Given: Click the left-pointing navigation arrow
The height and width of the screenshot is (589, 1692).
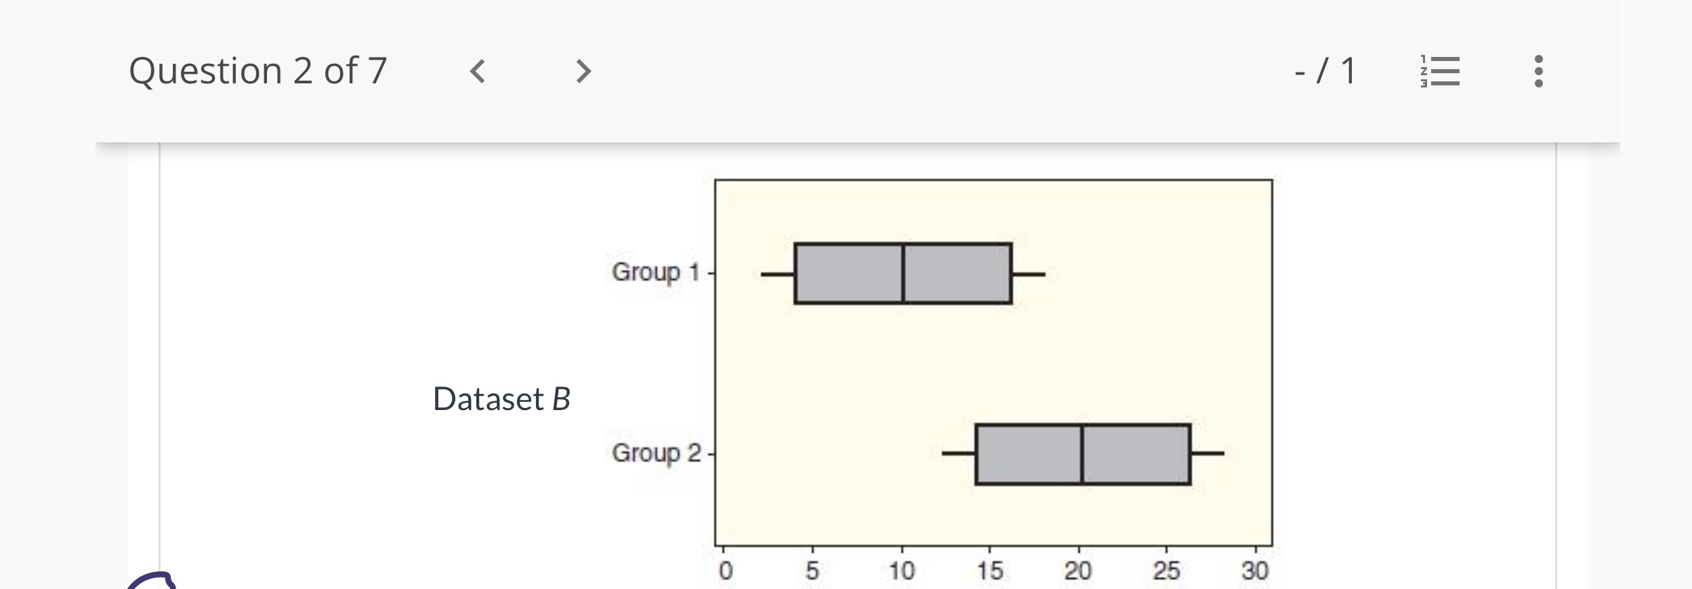Looking at the screenshot, I should click(x=478, y=73).
